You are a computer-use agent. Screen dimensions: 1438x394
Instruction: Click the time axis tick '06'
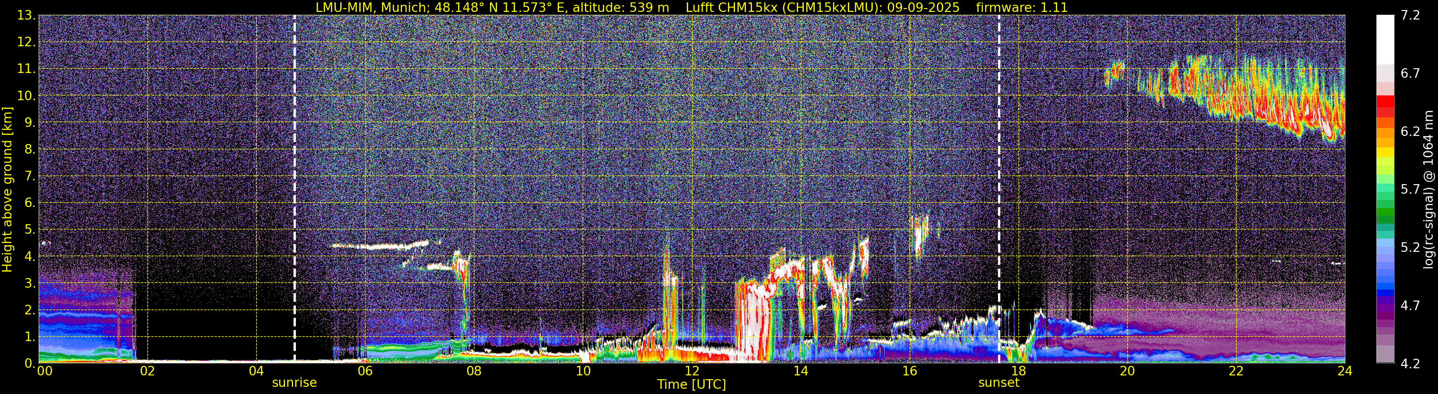[365, 371]
